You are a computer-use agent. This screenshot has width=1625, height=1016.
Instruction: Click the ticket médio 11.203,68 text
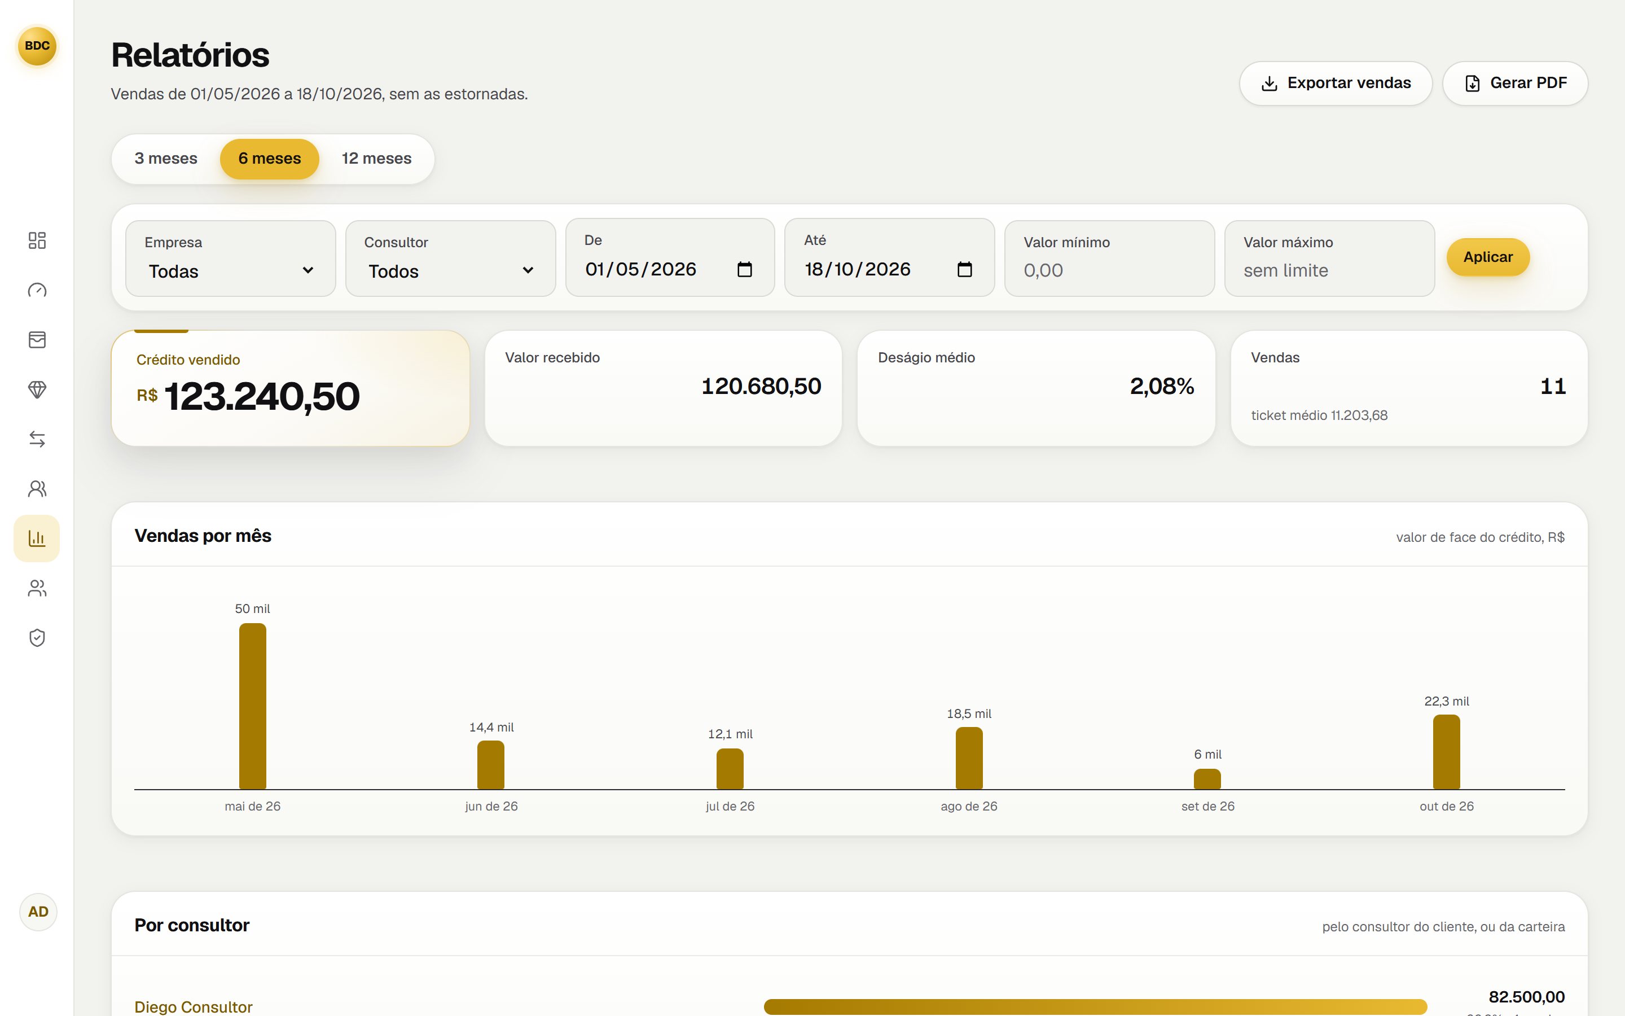1319,415
